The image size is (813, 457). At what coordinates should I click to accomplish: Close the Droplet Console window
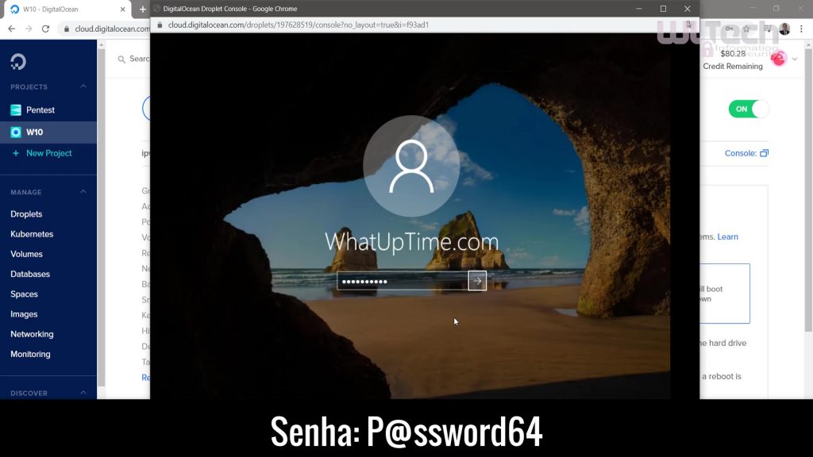pyautogui.click(x=687, y=9)
